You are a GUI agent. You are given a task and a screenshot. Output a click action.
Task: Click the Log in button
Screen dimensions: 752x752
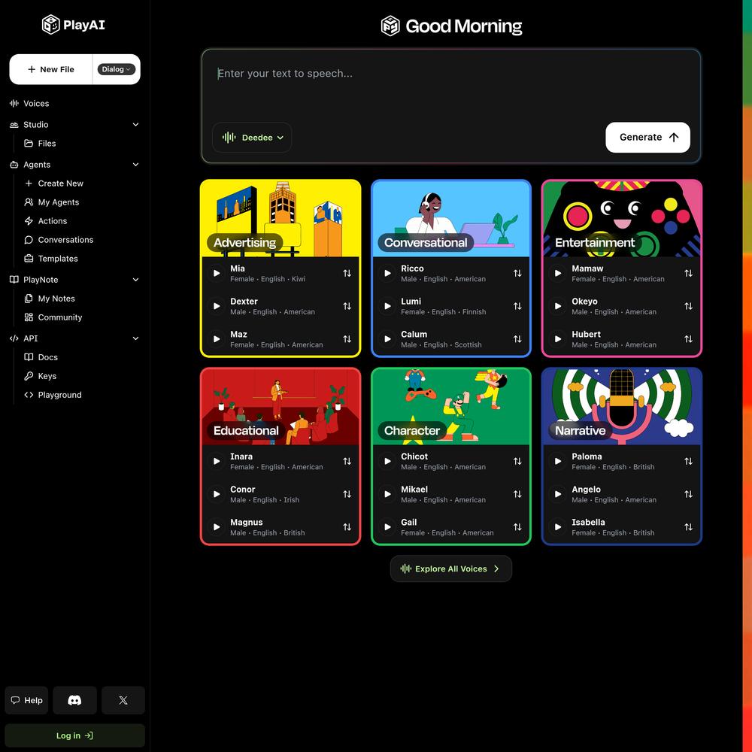pyautogui.click(x=74, y=735)
